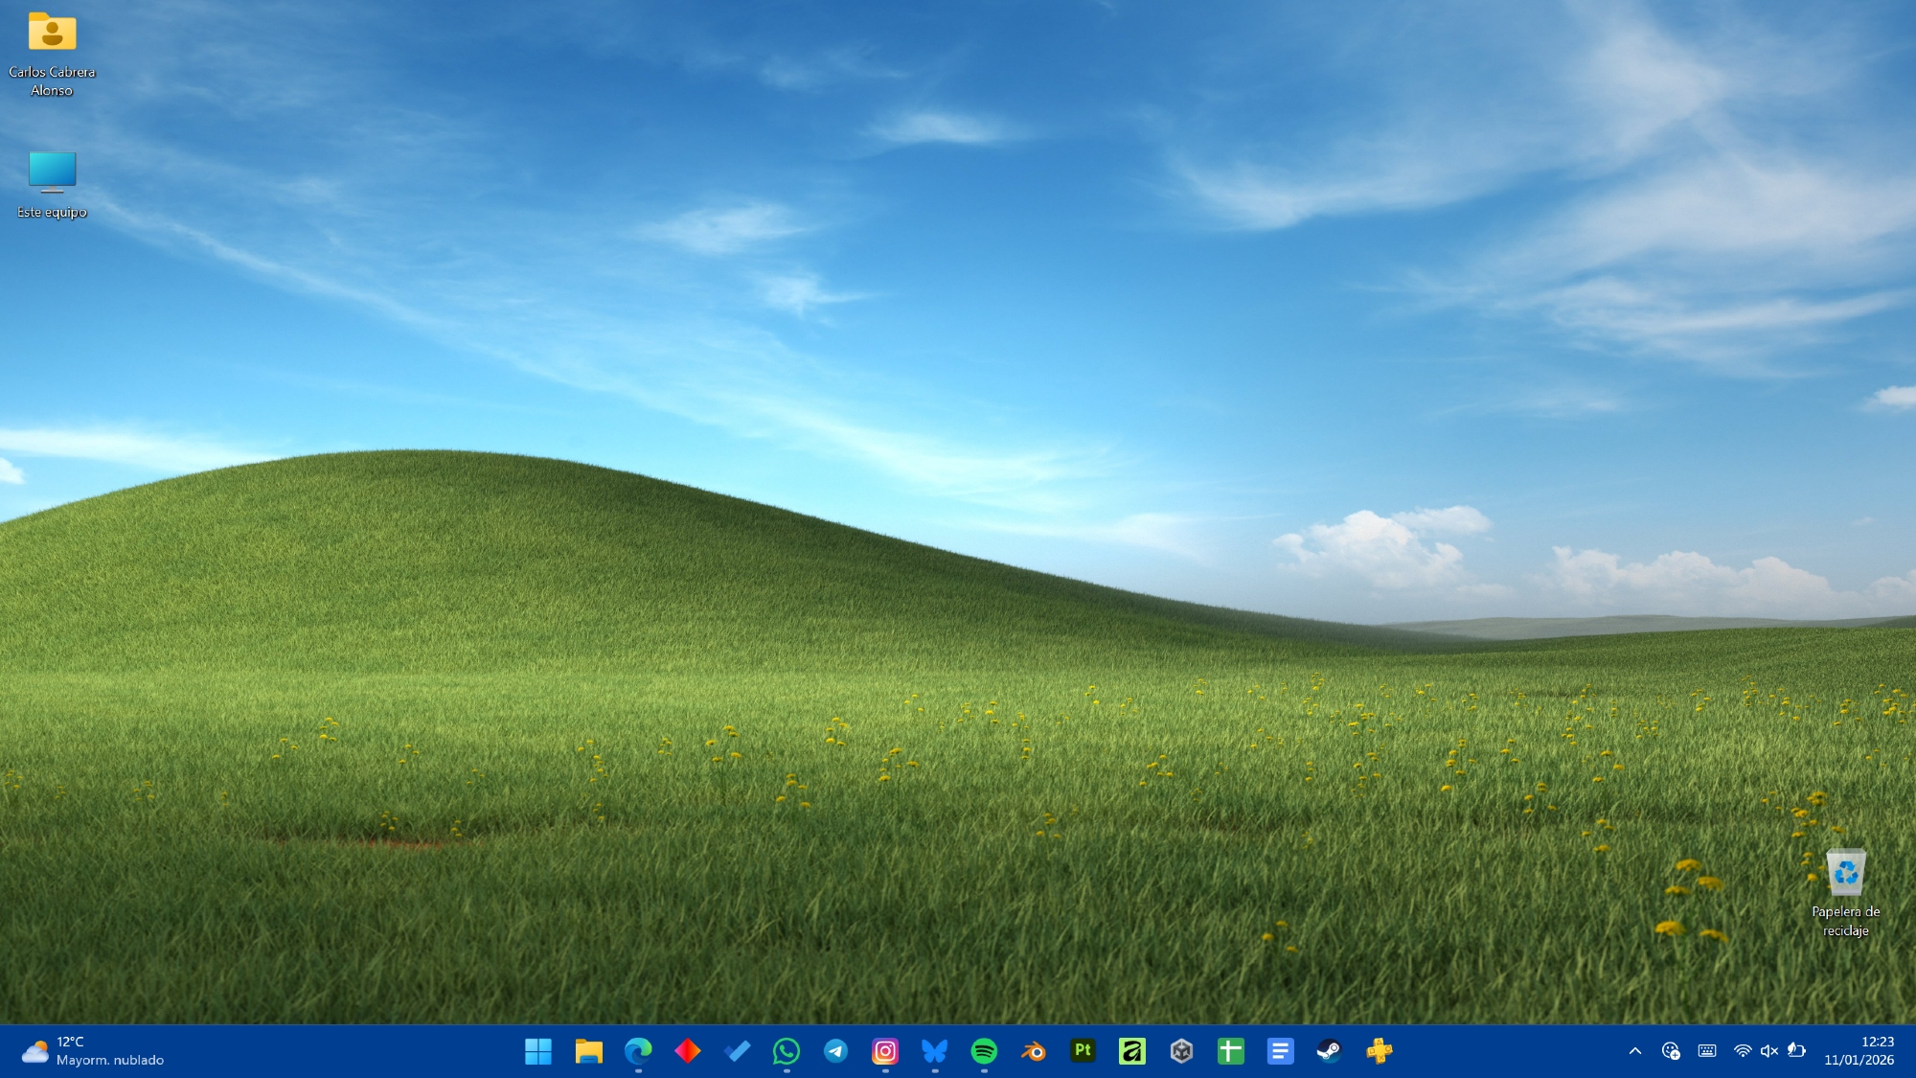Launch File Explorer from the taskbar
Viewport: 1916px width, 1078px height.
click(x=588, y=1051)
